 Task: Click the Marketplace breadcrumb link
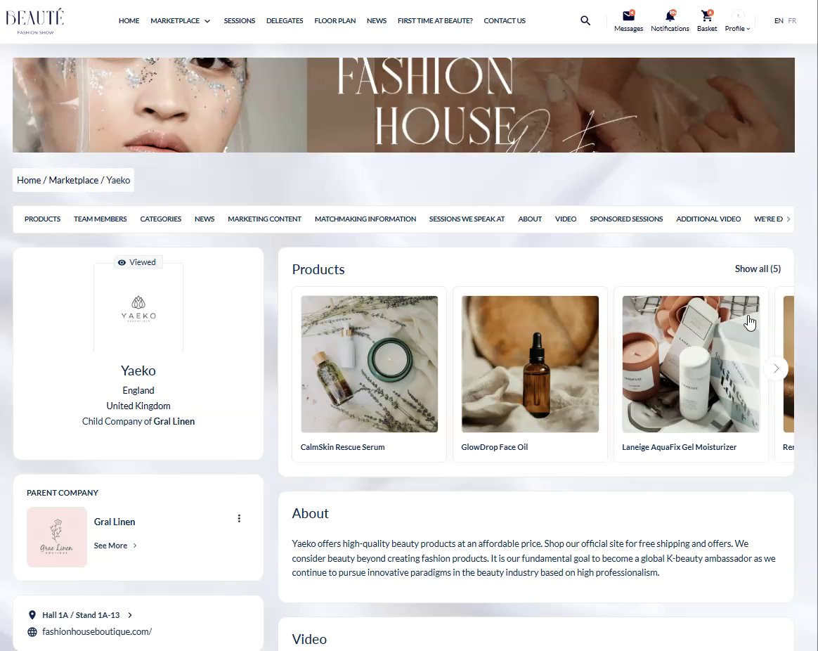(x=74, y=180)
